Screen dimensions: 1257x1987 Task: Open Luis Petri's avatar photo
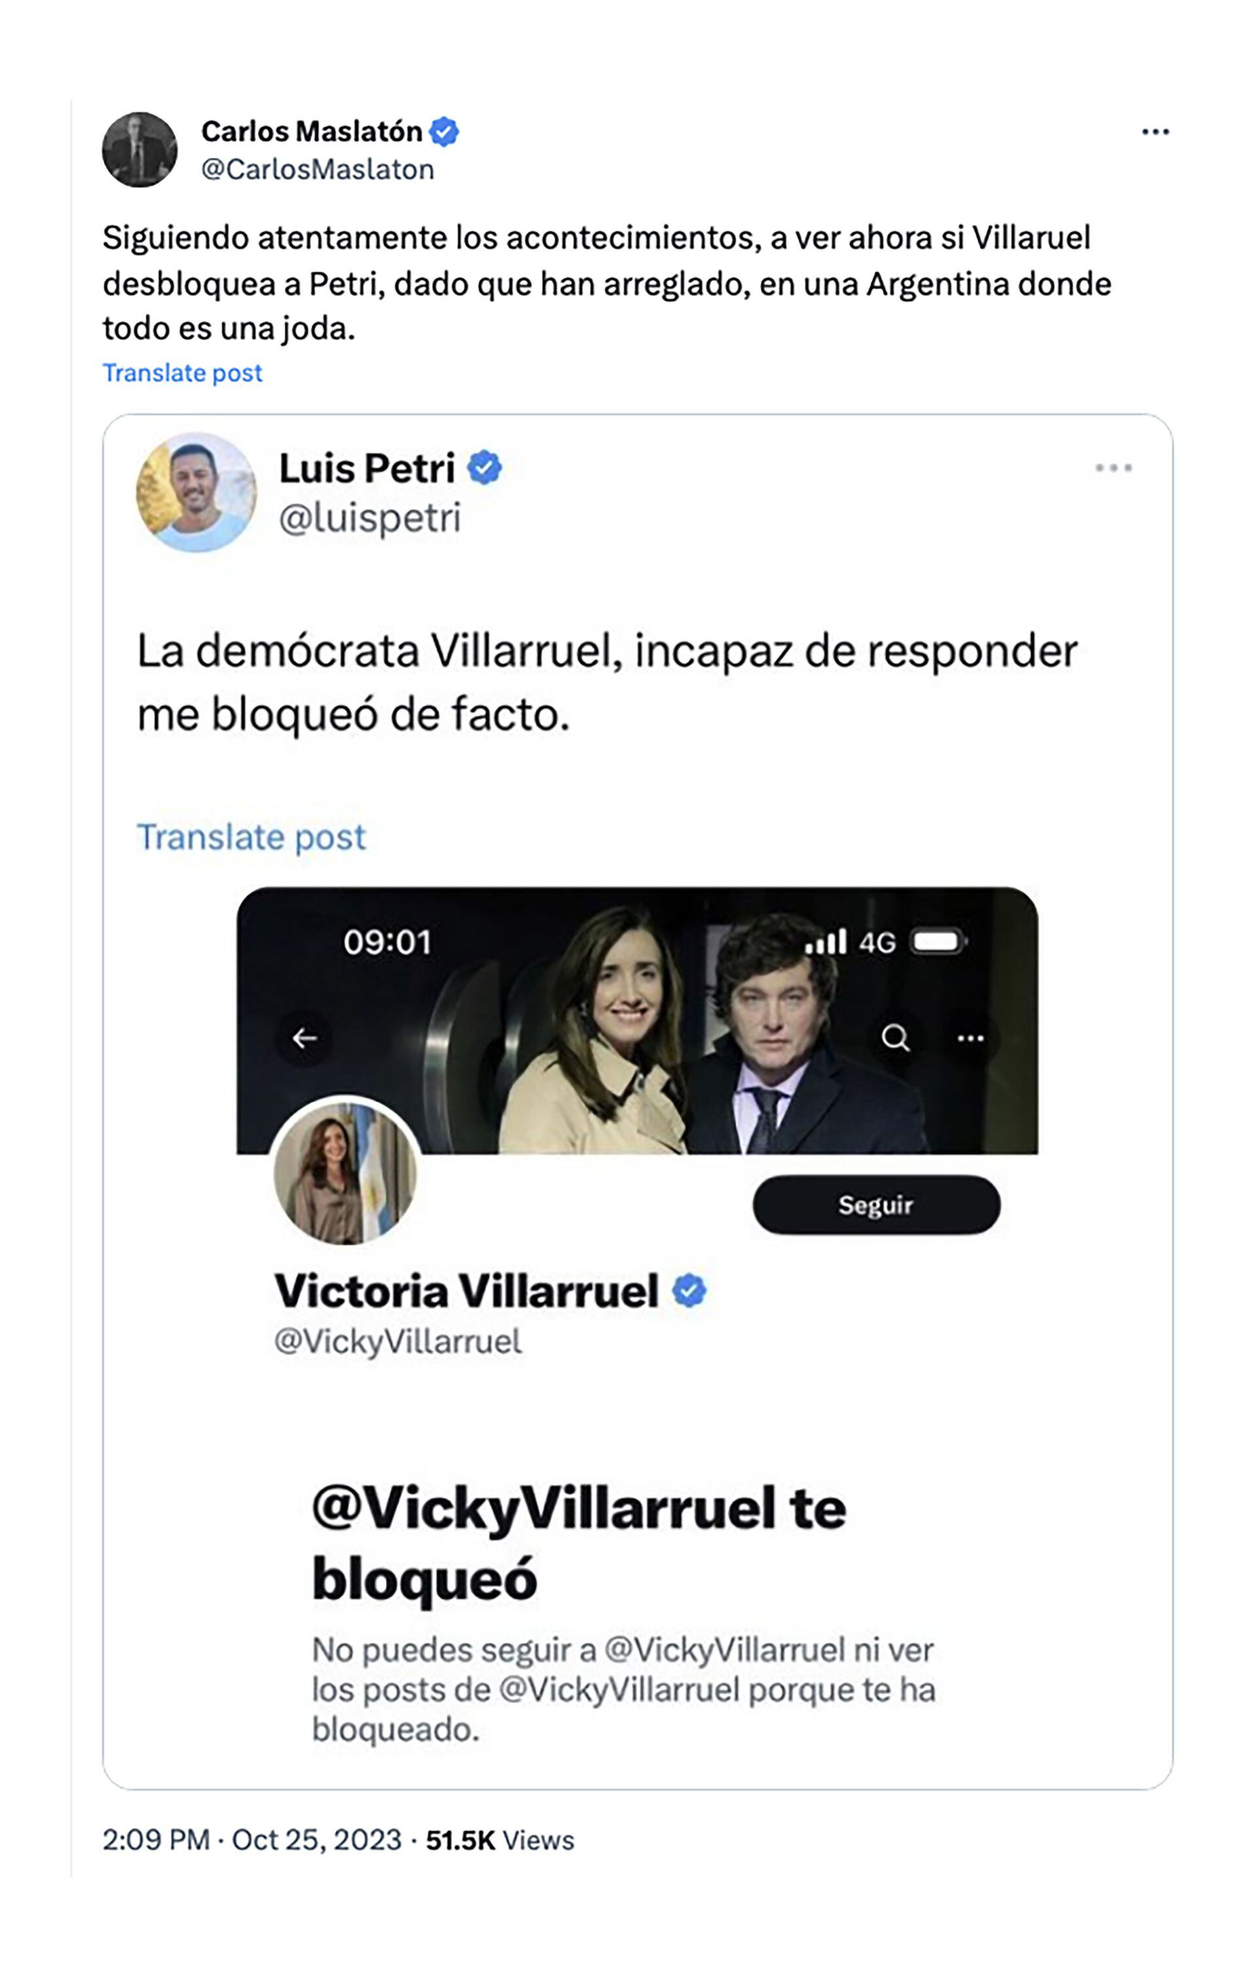point(196,492)
